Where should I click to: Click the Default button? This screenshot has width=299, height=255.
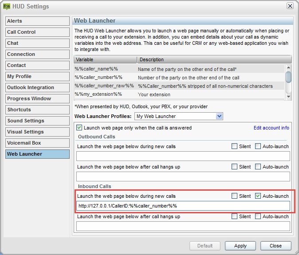point(205,246)
